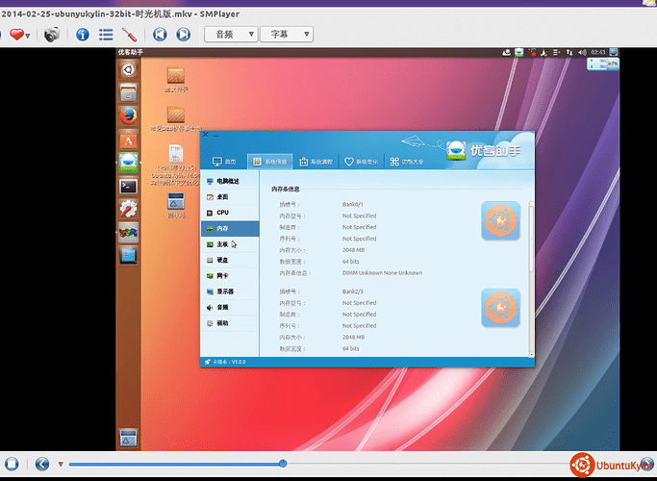657x481 pixels.
Task: Select 网卡 network card in the sidebar
Action: pyautogui.click(x=230, y=276)
